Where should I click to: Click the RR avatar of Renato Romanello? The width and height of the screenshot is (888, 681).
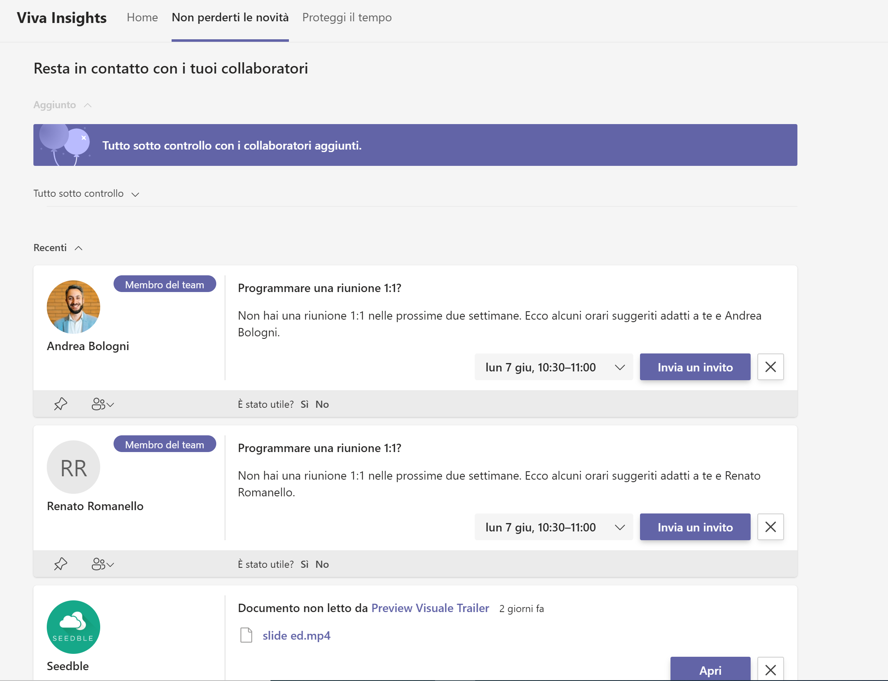[73, 467]
